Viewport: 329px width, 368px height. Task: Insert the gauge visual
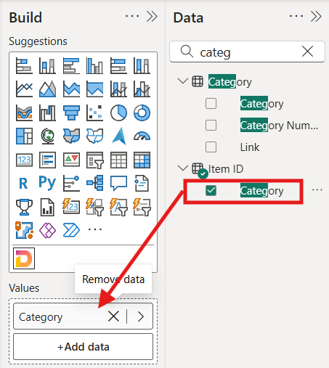pyautogui.click(x=142, y=136)
